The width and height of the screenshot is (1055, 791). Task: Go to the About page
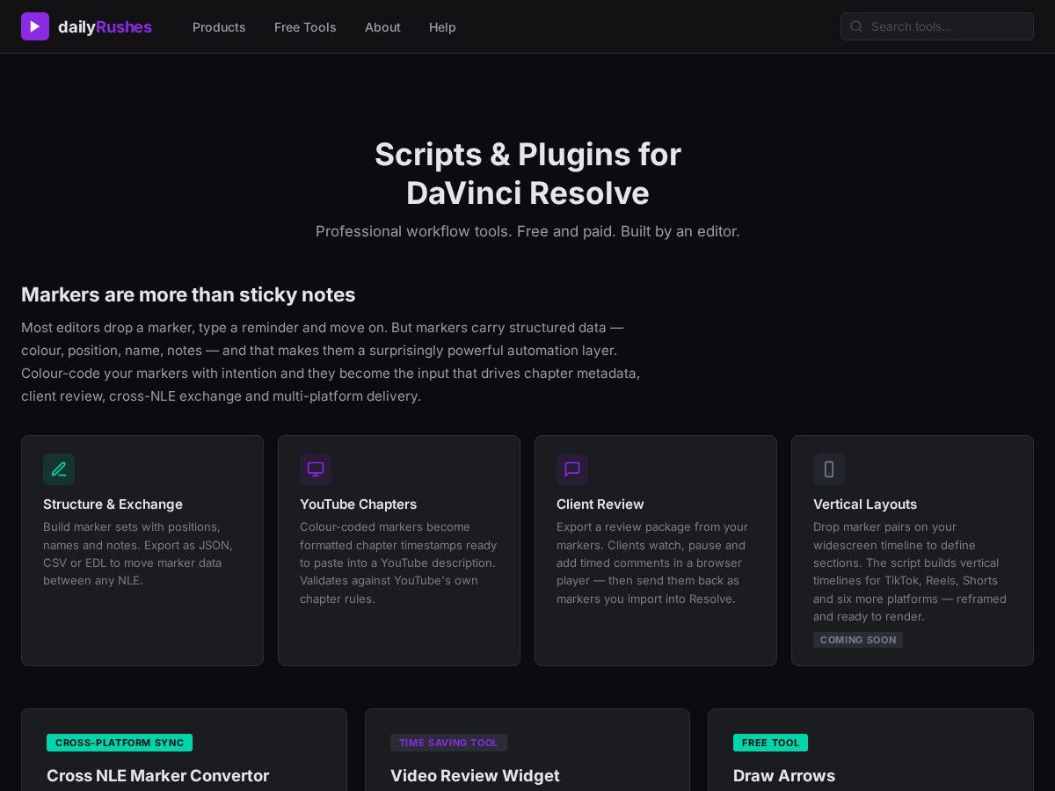pos(382,27)
